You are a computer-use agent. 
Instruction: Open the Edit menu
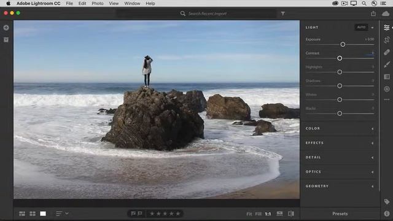pyautogui.click(x=82, y=3)
